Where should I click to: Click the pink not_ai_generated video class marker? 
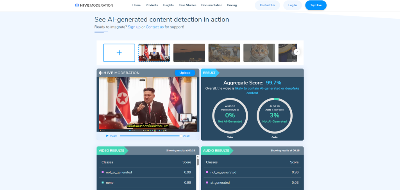(x=103, y=172)
